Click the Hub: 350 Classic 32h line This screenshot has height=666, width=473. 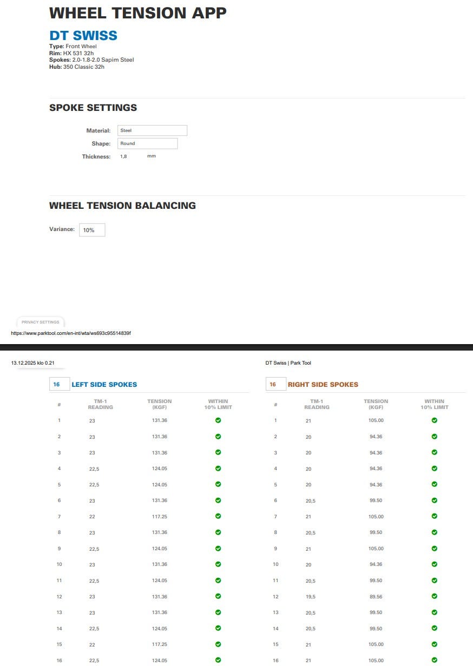point(77,67)
